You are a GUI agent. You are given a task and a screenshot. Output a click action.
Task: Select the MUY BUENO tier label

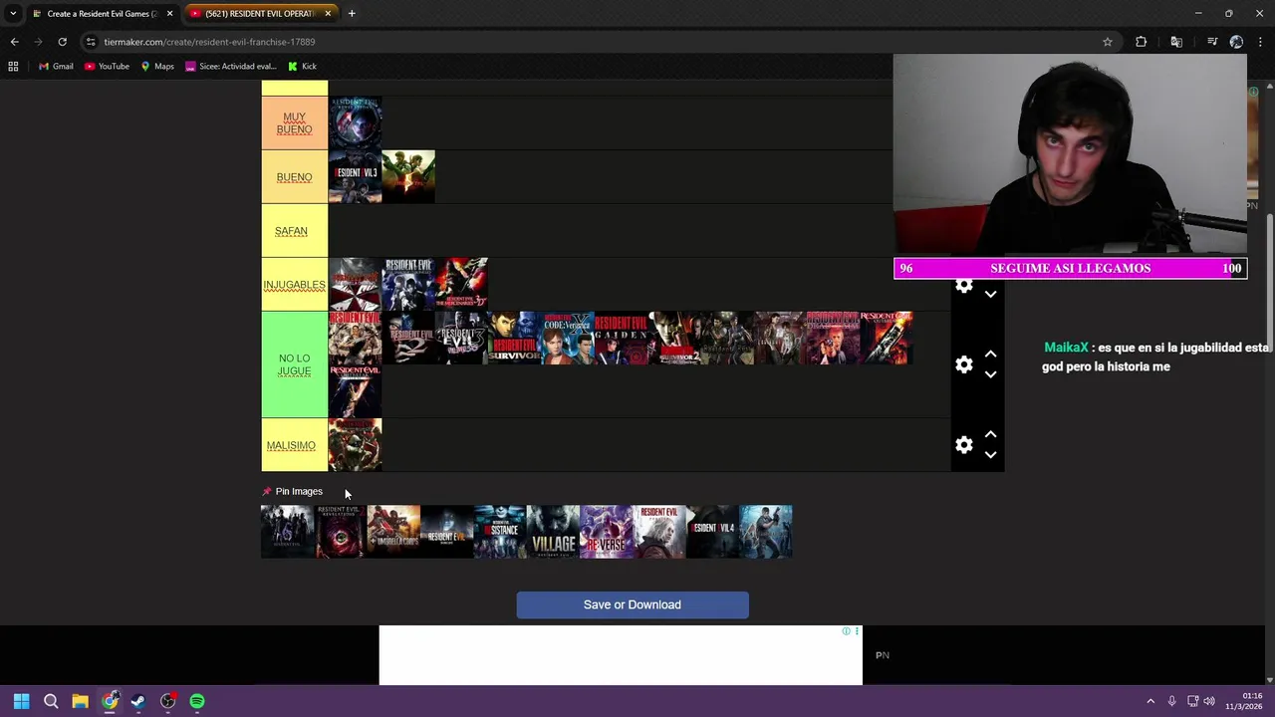coord(294,123)
